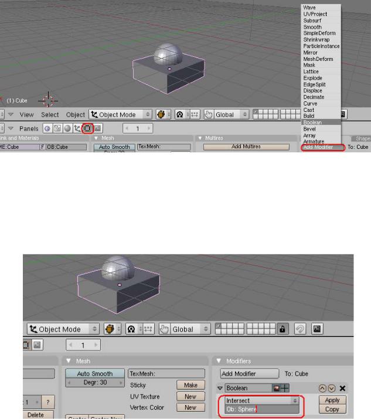Choose Boolean from modifier list
371x419 pixels.
321,122
